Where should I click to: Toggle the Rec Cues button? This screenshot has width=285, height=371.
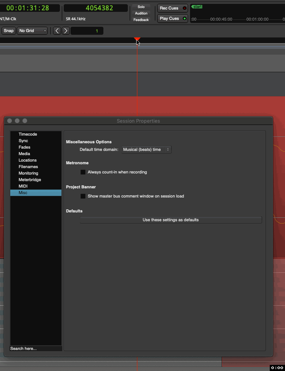tap(172, 8)
